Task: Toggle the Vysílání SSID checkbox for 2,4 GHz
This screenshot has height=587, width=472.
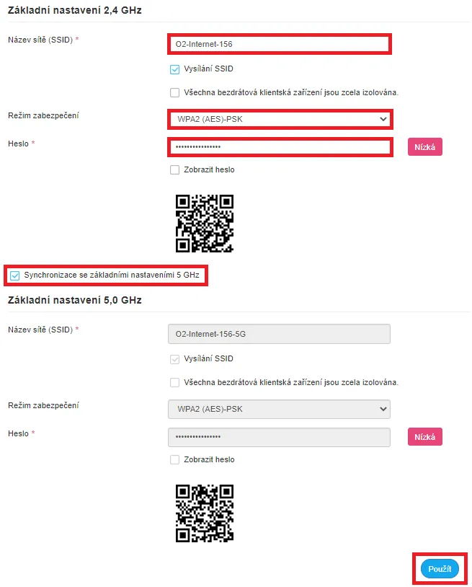Action: [x=174, y=70]
